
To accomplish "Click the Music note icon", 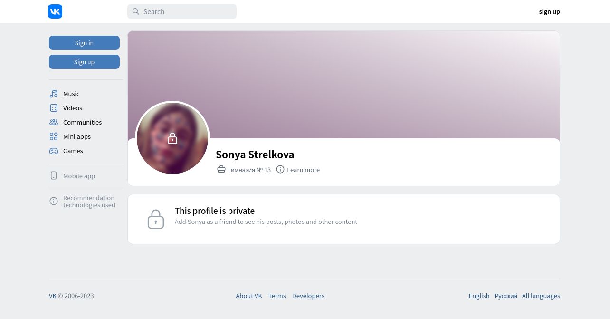I will click(x=54, y=94).
